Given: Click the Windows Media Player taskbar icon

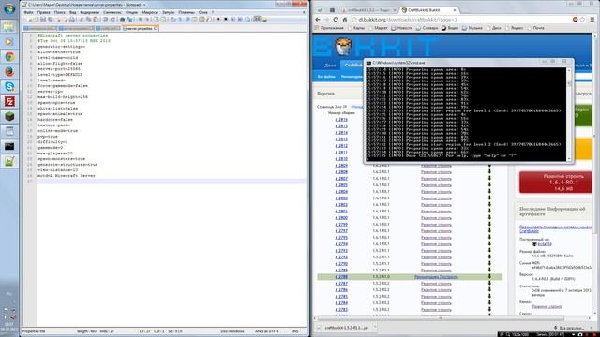Looking at the screenshot, I should click(x=9, y=41).
